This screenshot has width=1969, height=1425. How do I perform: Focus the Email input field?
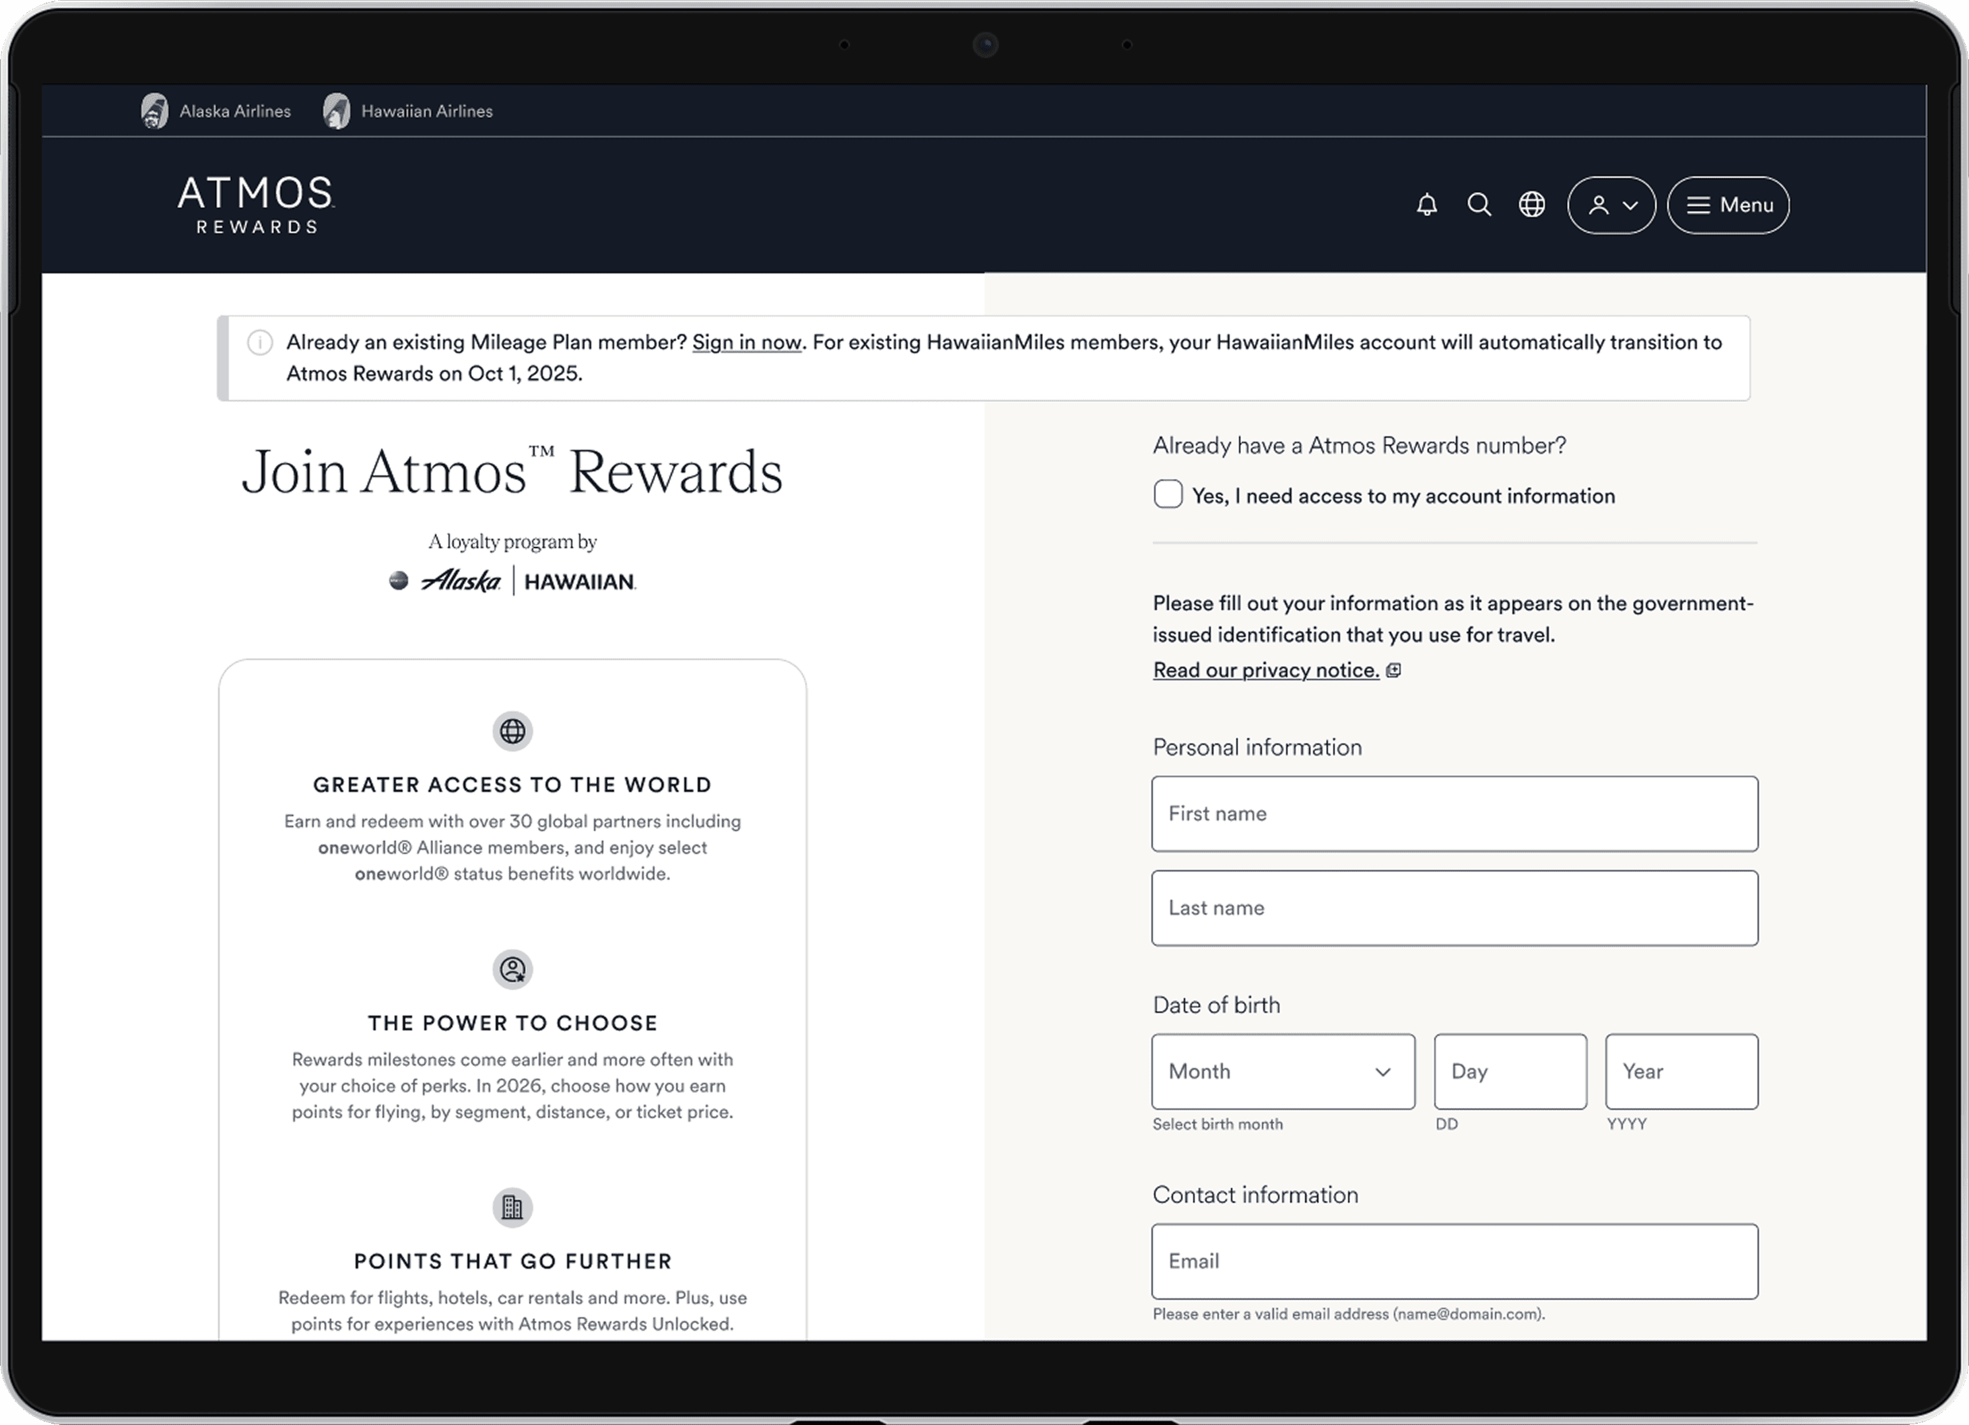[1454, 1261]
